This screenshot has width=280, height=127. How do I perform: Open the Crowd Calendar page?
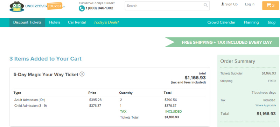coord(221,22)
